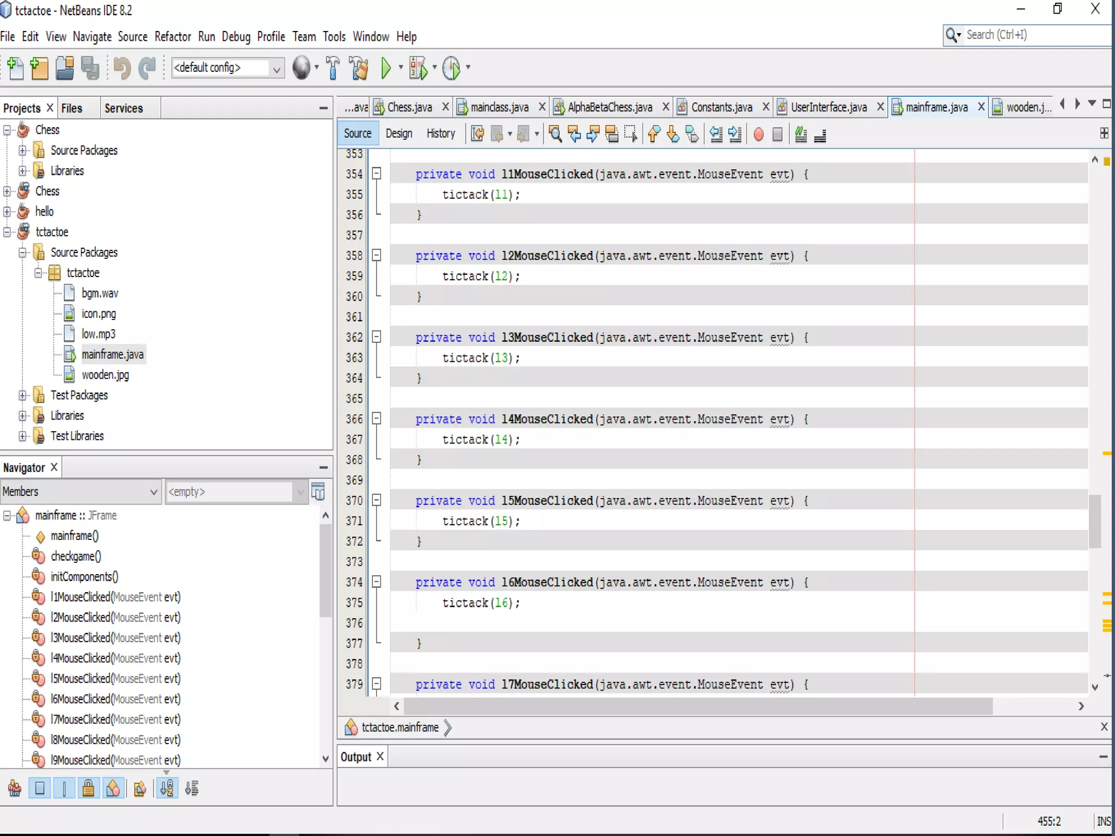Click the editor horizontal scrollbar
Viewport: 1115px width, 836px height.
click(697, 706)
